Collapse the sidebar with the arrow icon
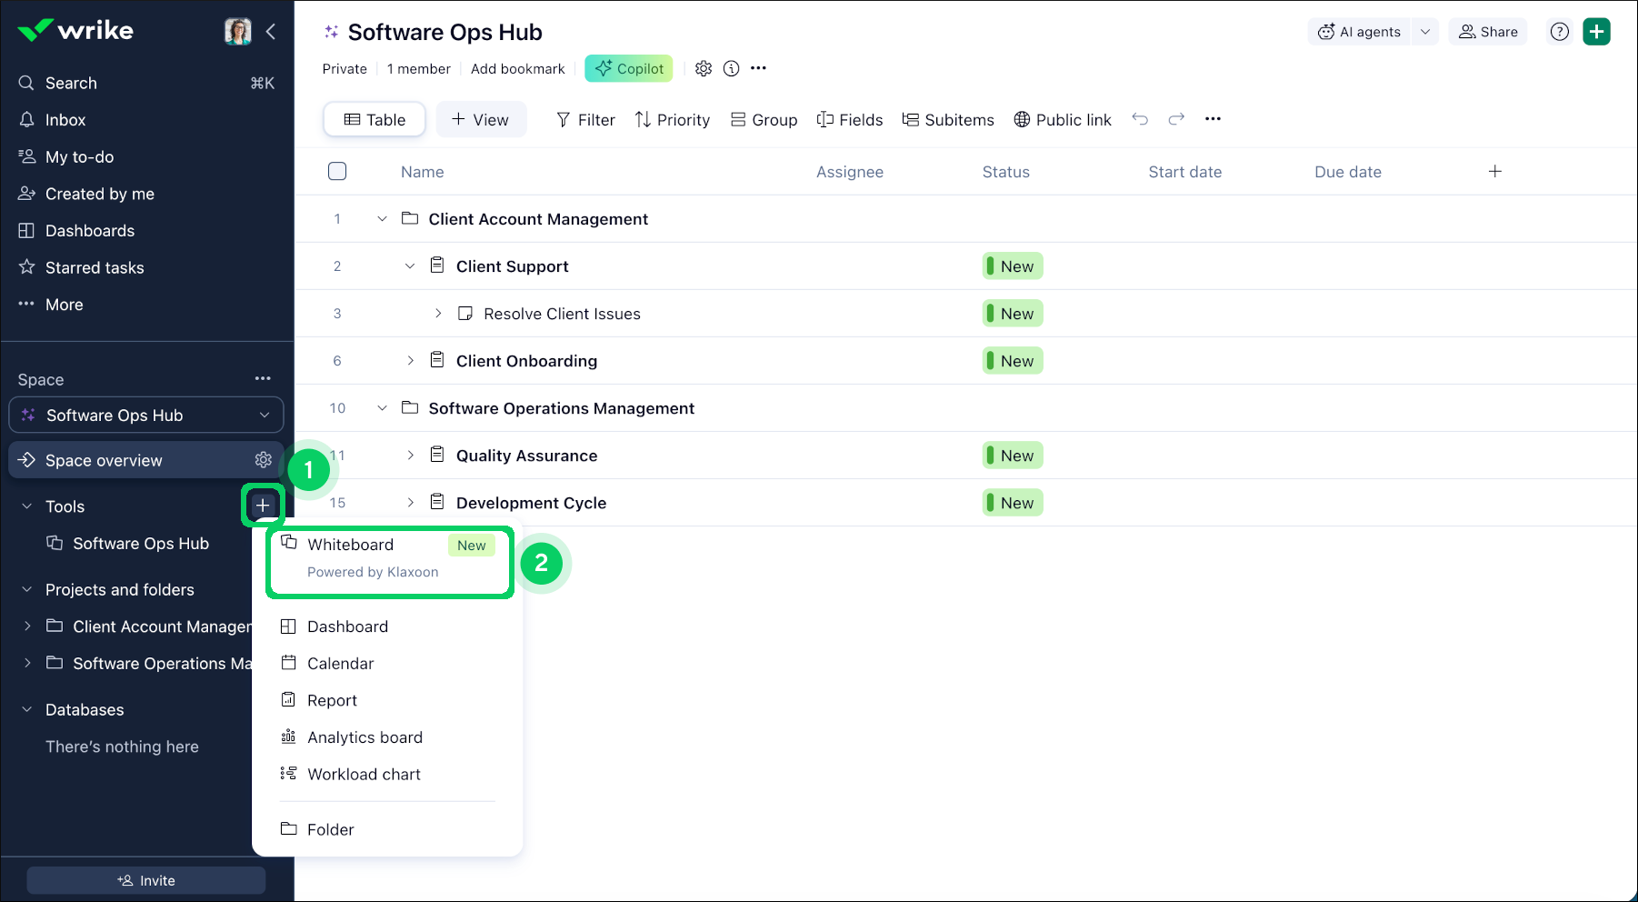This screenshot has height=902, width=1638. pos(271,32)
